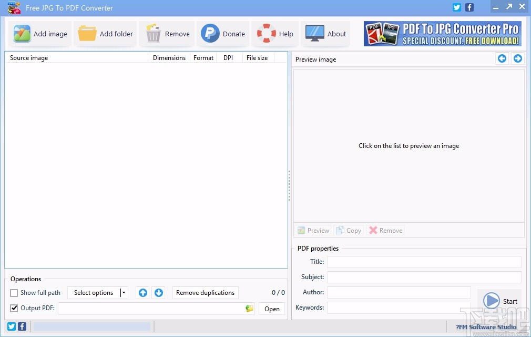Open the Donate PayPal icon
Screen dimensions: 531x337
210,33
